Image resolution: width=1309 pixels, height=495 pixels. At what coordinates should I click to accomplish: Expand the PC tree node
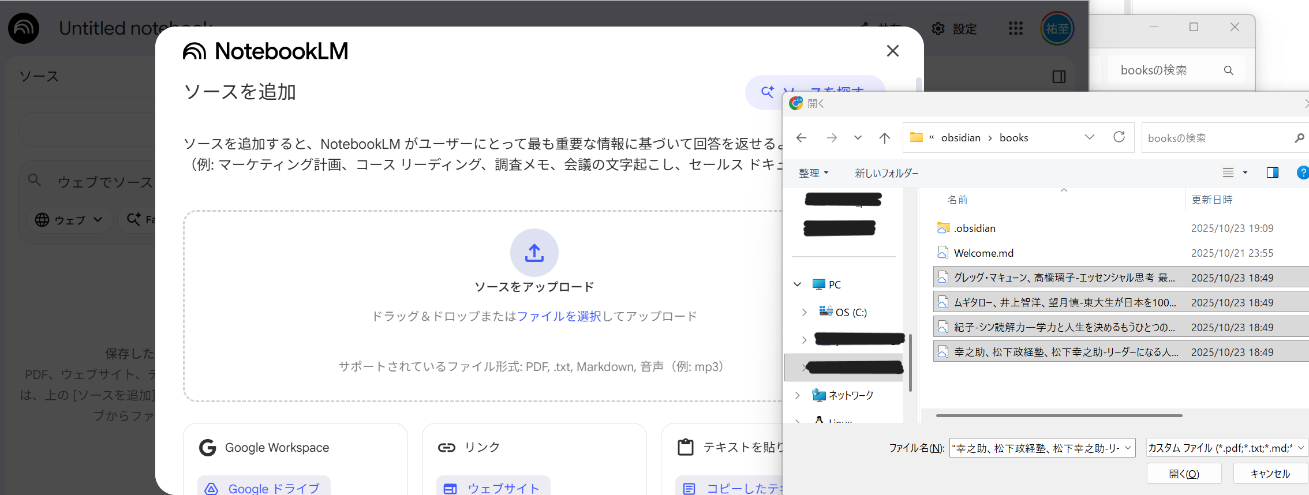pos(798,284)
